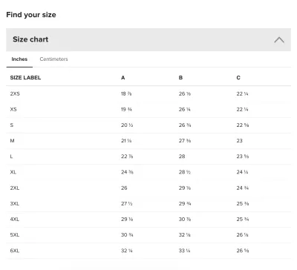The height and width of the screenshot is (270, 297).
Task: Click the Find your size heading
Action: (x=31, y=15)
